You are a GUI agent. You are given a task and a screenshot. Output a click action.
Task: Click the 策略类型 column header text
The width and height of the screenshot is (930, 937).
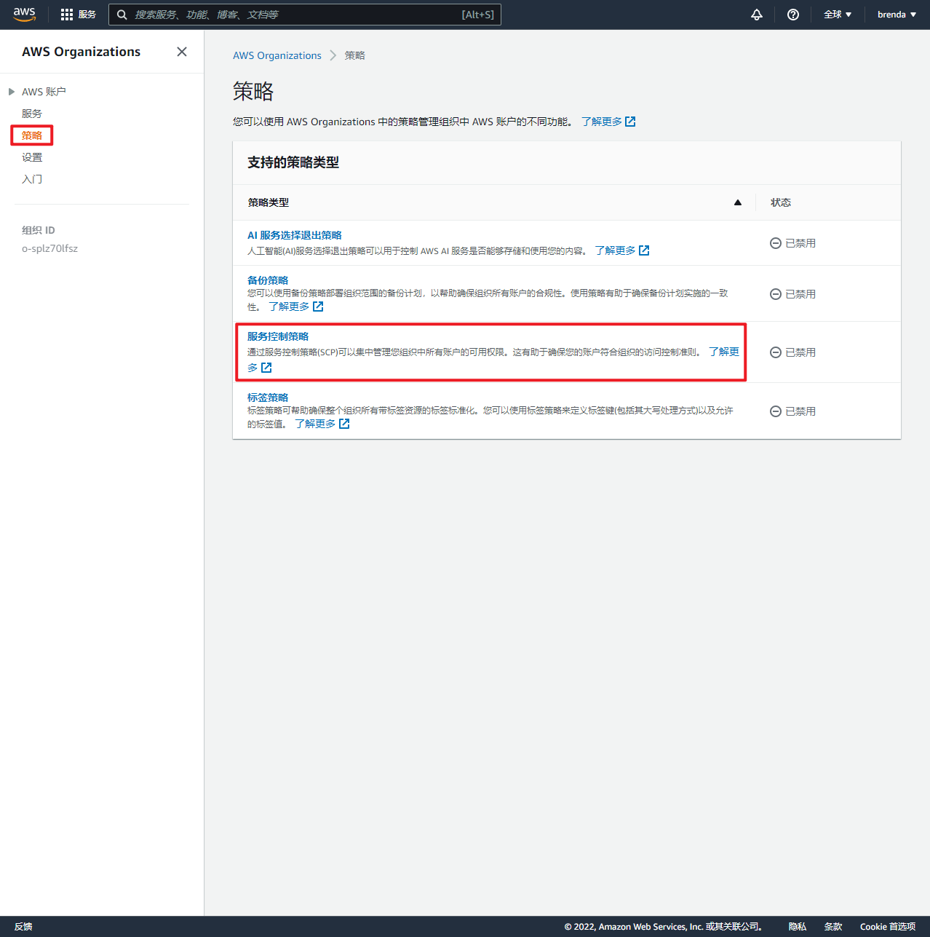[x=269, y=202]
